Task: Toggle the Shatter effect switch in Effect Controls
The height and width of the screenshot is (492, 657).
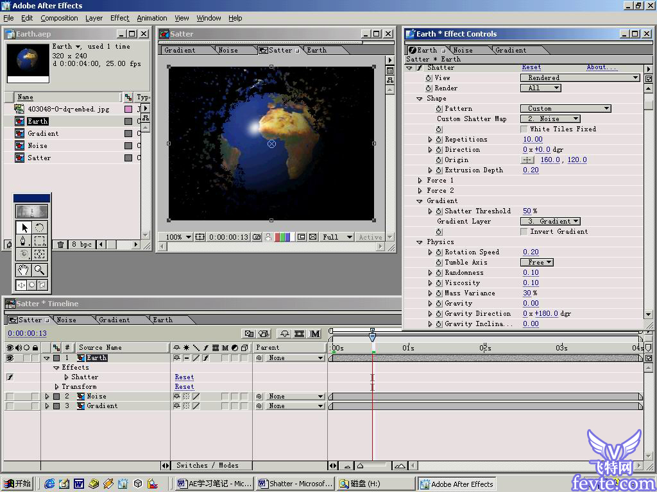Action: (420, 68)
